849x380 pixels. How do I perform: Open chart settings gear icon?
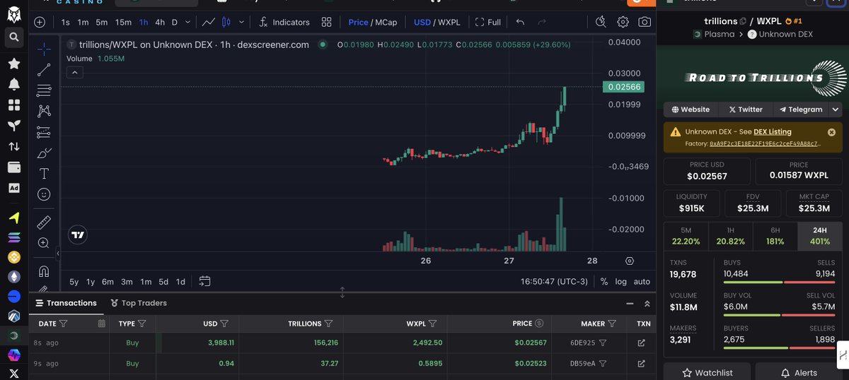(x=623, y=22)
